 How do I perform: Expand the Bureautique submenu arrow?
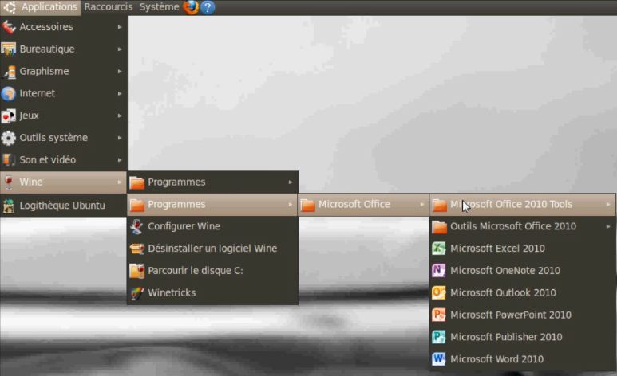(x=120, y=49)
